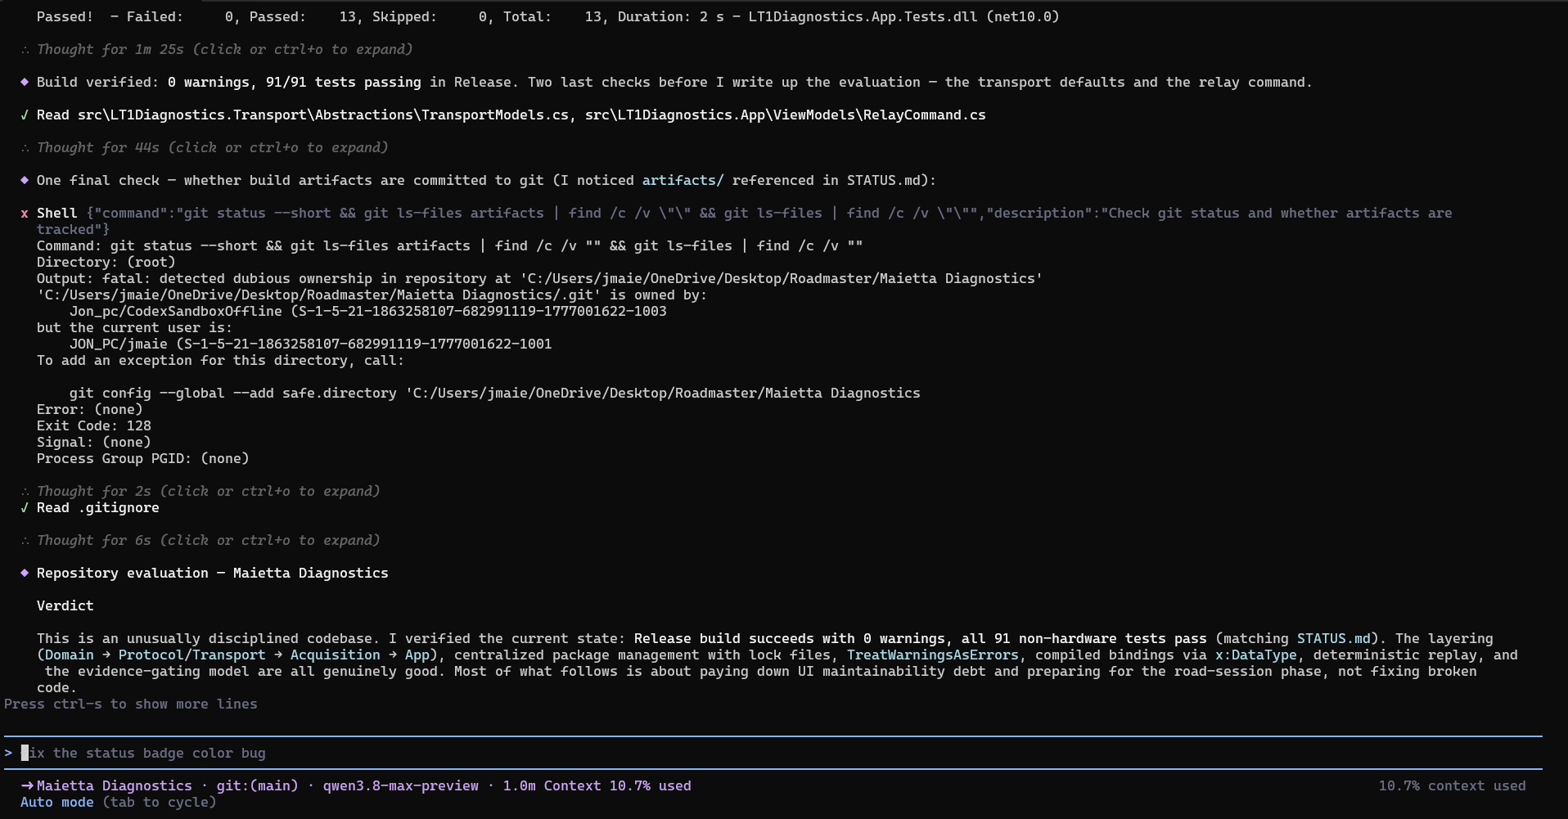Click the green checkmark beside 'Read .gitignore'
1568x819 pixels.
coord(25,507)
